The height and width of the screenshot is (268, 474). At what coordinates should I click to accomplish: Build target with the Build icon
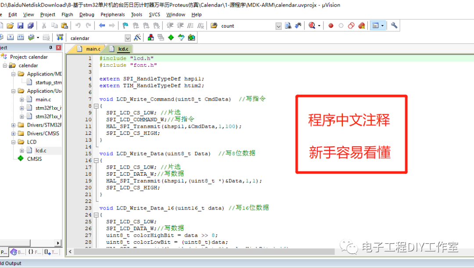(x=10, y=37)
